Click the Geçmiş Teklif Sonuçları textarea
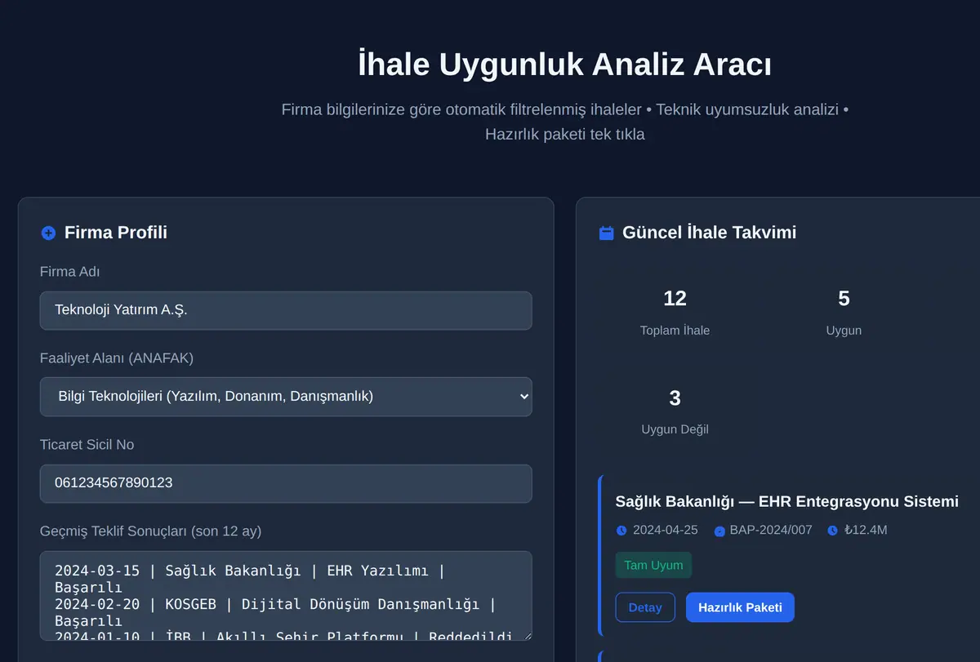Viewport: 980px width, 662px height. [286, 596]
